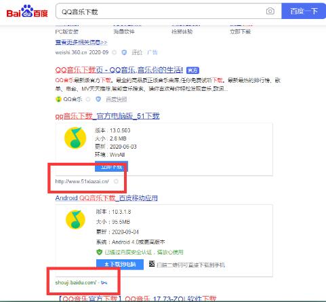Viewport: 326px width, 302px height.
Task: Click shield icon next to weishi.360.cn
Action: [x=124, y=52]
